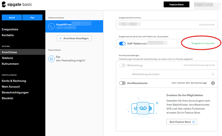Viewport: 222px width, 136px height.
Task: Open the Feature Store button in header
Action: click(x=176, y=5)
